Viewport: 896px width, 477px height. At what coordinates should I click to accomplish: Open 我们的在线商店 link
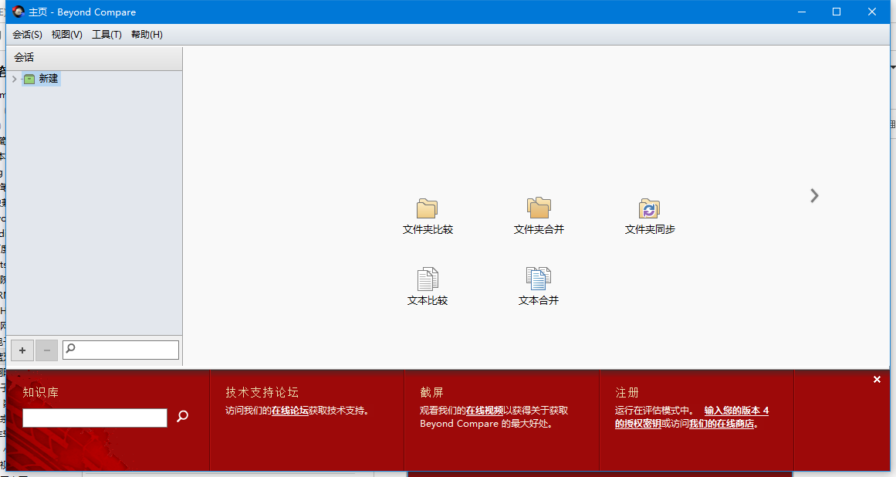click(722, 424)
